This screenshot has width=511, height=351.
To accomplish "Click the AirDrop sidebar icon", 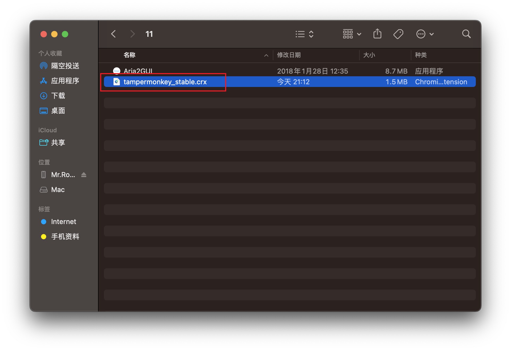I will coord(43,66).
